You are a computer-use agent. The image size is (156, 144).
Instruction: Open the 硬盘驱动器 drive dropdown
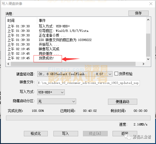point(75,74)
